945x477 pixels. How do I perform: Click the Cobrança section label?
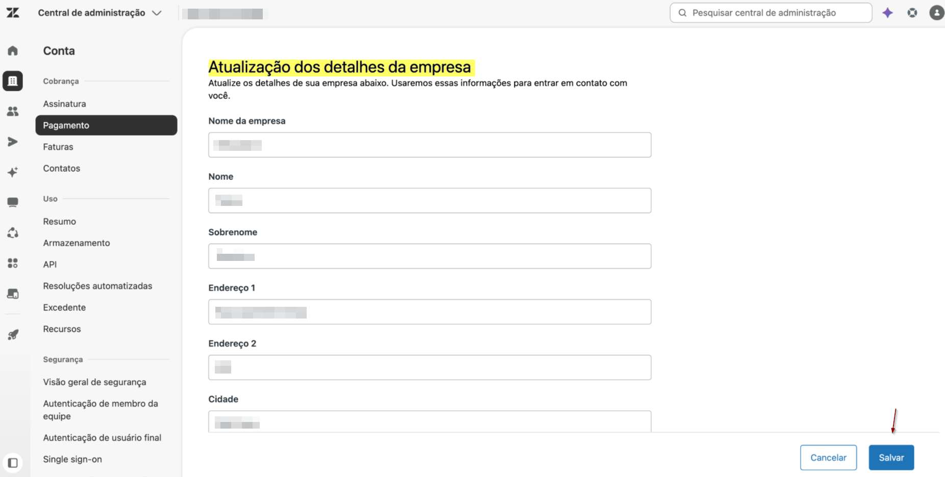coord(61,81)
